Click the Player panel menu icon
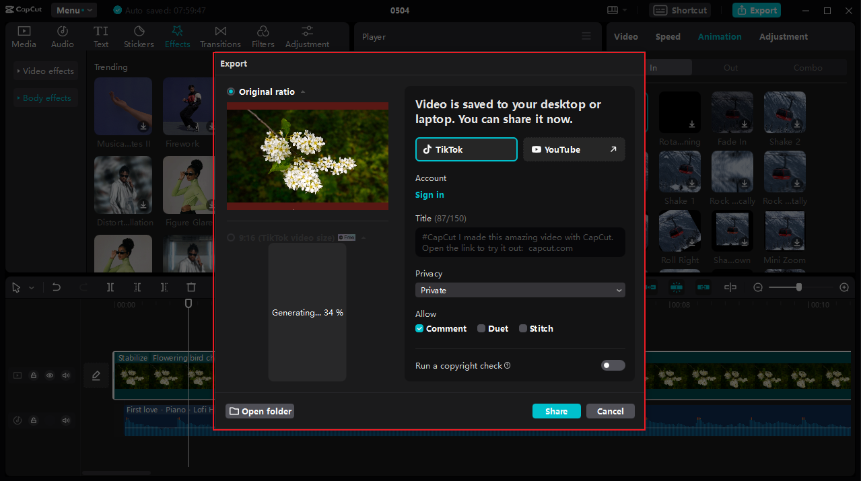 coord(586,36)
